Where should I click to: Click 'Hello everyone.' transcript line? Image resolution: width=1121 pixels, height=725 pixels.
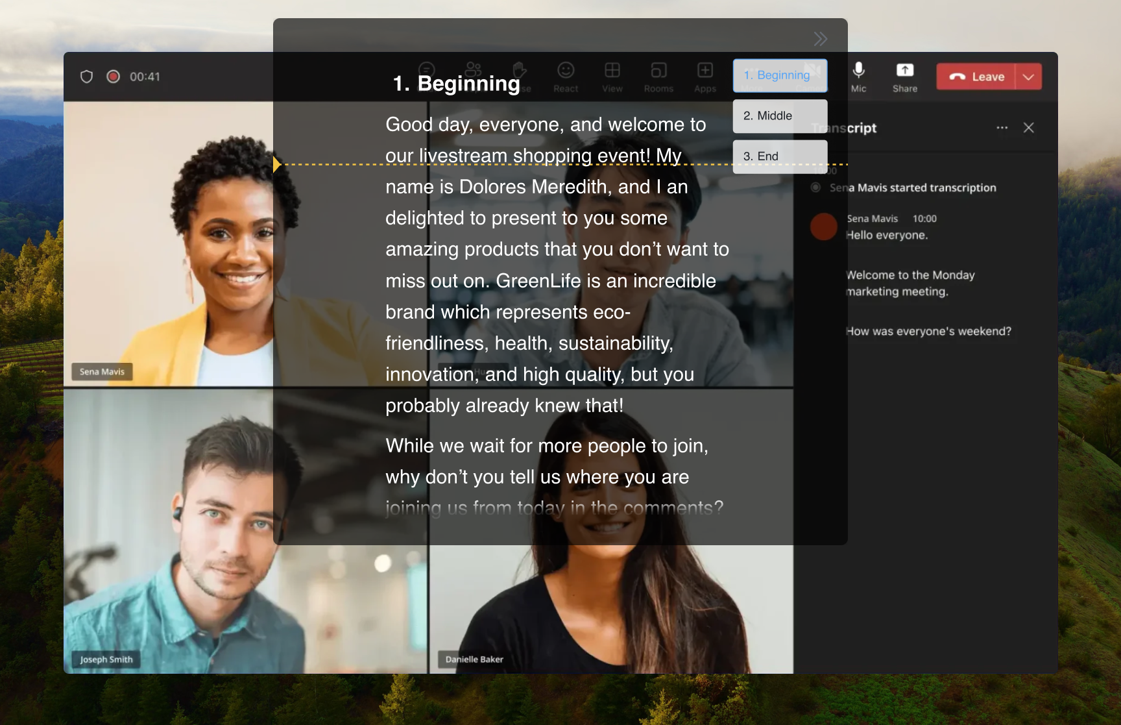pos(887,235)
